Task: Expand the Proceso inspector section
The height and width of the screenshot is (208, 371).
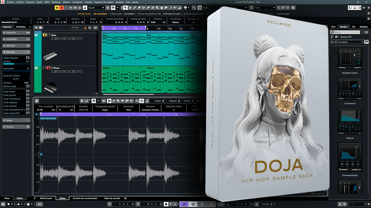Action: 16,127
